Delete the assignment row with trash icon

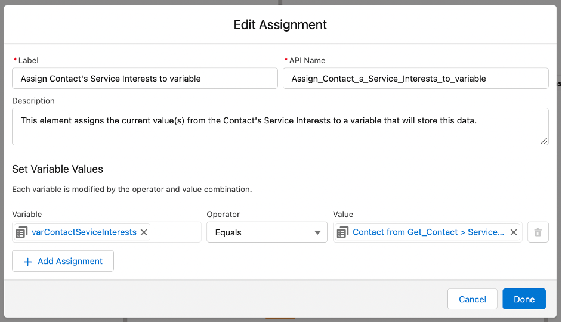click(538, 232)
